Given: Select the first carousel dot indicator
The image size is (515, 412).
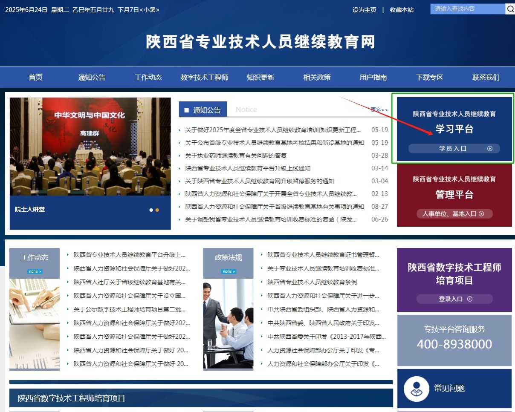Looking at the screenshot, I should [151, 210].
